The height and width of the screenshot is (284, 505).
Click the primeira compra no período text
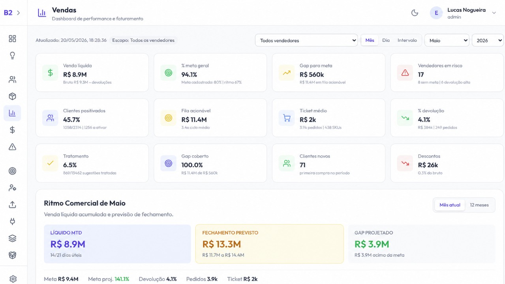click(x=325, y=173)
